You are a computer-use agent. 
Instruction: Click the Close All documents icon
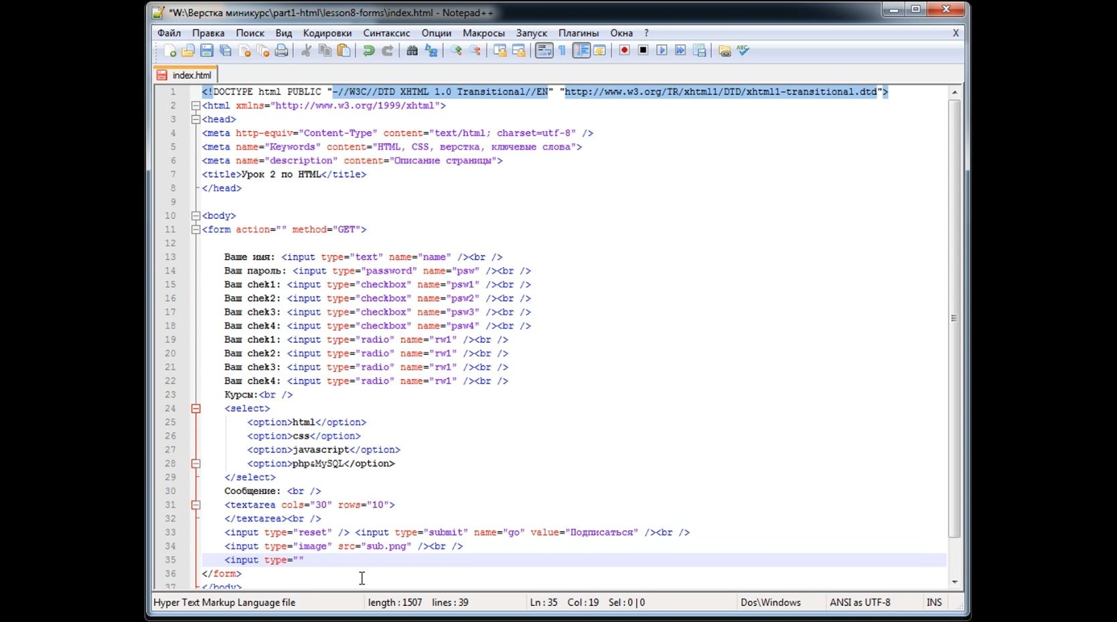pyautogui.click(x=263, y=51)
